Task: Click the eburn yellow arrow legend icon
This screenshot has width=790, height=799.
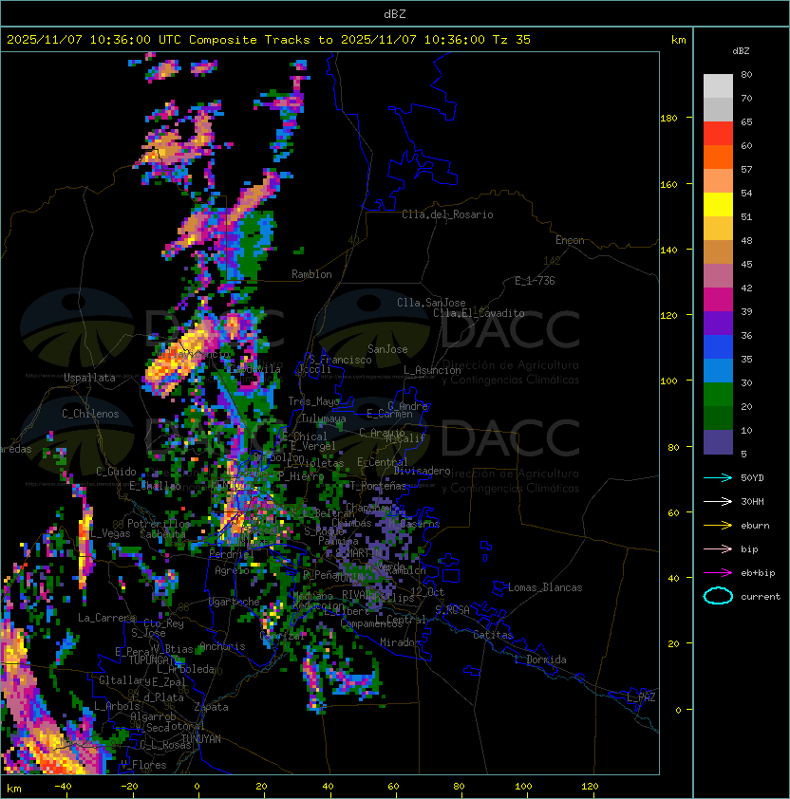Action: 718,526
